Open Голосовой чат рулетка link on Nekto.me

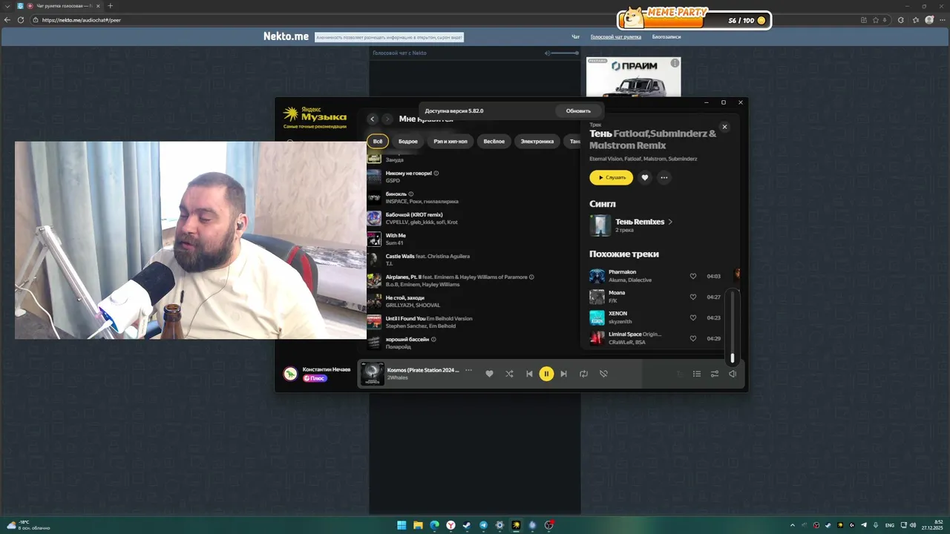click(x=616, y=36)
